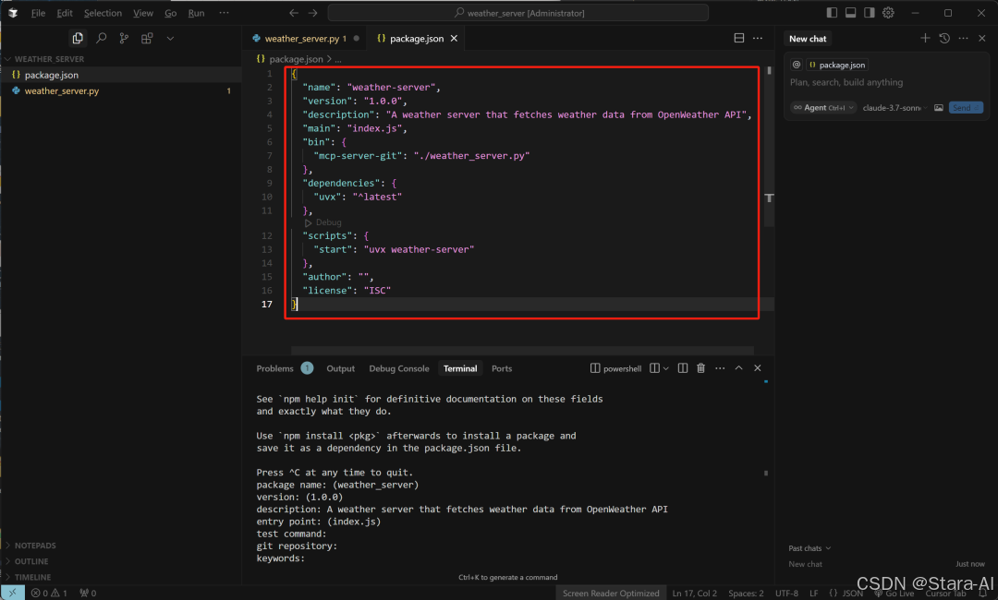The image size is (998, 600).
Task: Open the New chat entry under Past chats
Action: [x=805, y=564]
